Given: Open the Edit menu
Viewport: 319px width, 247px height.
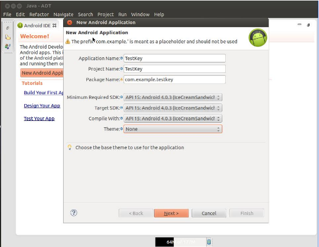Looking at the screenshot, I should click(20, 14).
